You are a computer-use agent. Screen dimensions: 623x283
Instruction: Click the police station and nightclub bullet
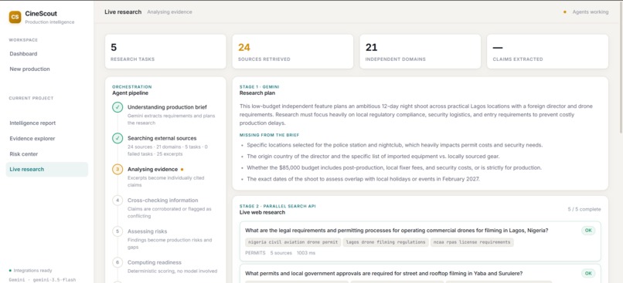point(394,145)
